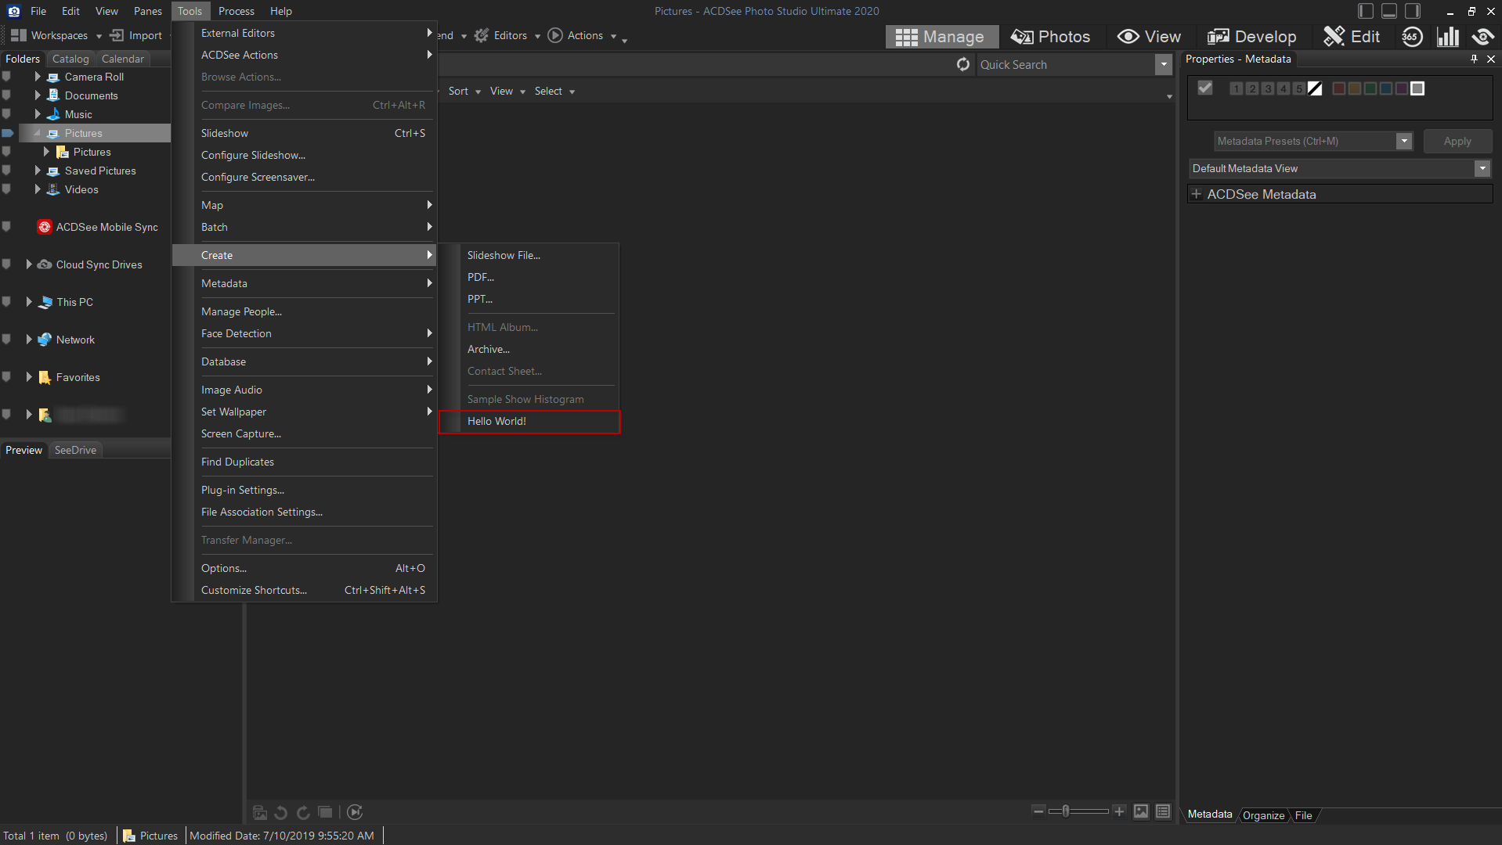
Task: Clear the rating with slash box
Action: tap(1315, 88)
